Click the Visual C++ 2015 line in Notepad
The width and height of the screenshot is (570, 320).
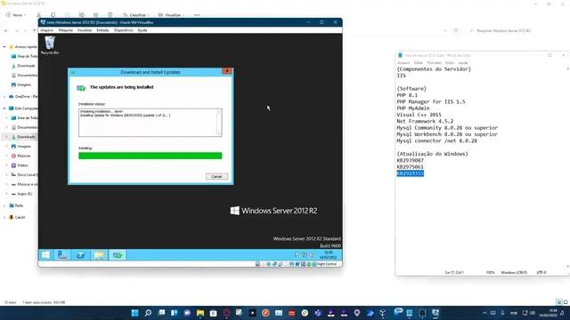419,115
